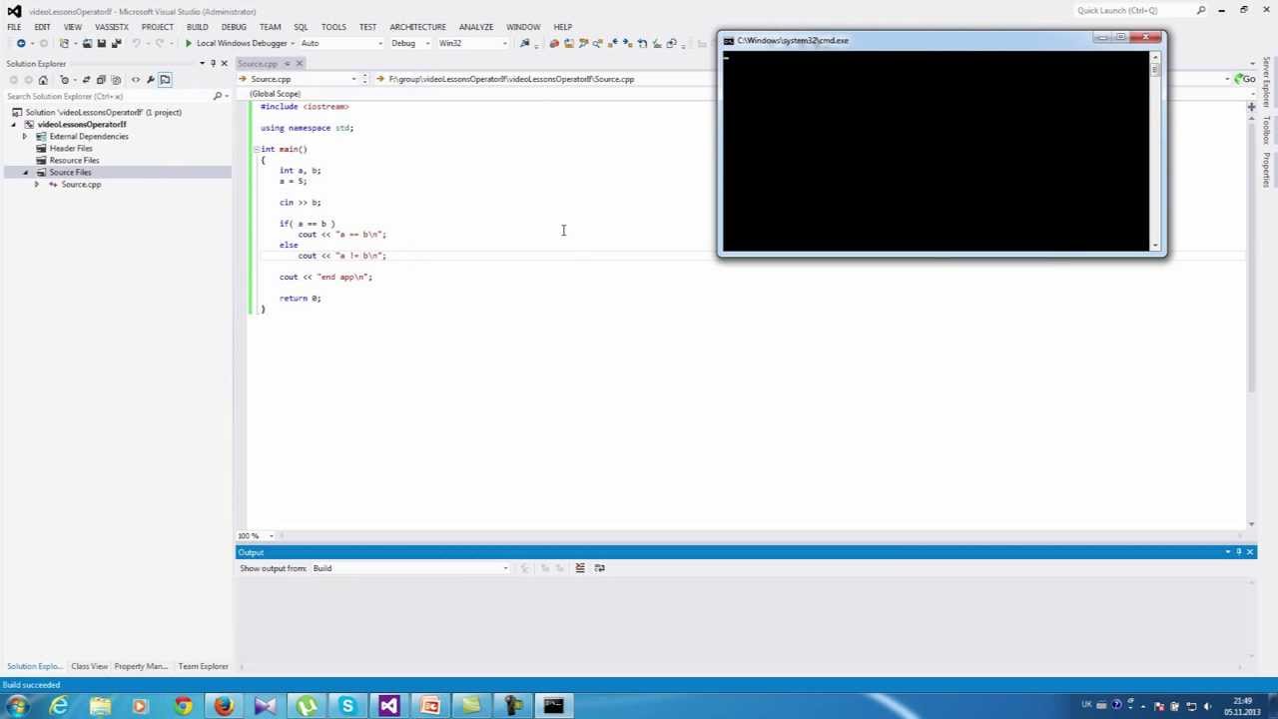
Task: Click the cmd console icon on the taskbar
Action: (x=553, y=706)
